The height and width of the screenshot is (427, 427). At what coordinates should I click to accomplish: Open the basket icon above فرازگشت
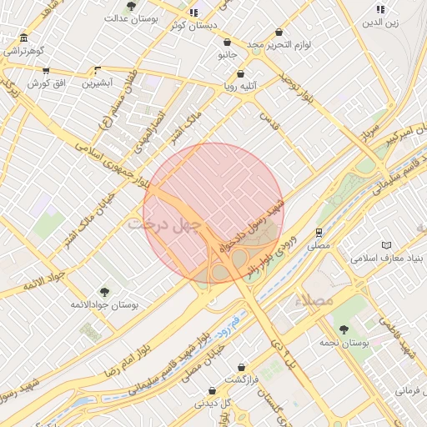point(241,367)
